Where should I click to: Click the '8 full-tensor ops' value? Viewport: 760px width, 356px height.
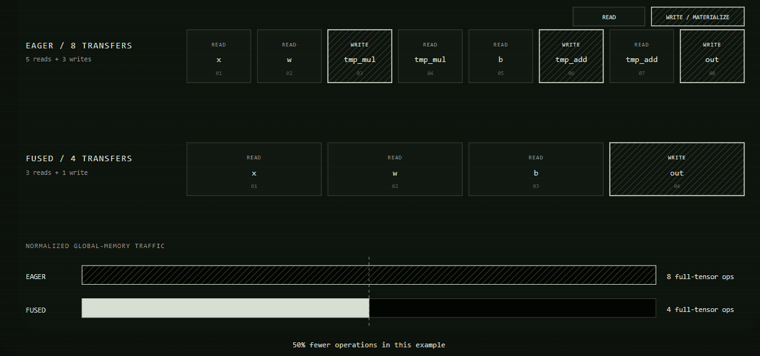coord(700,277)
